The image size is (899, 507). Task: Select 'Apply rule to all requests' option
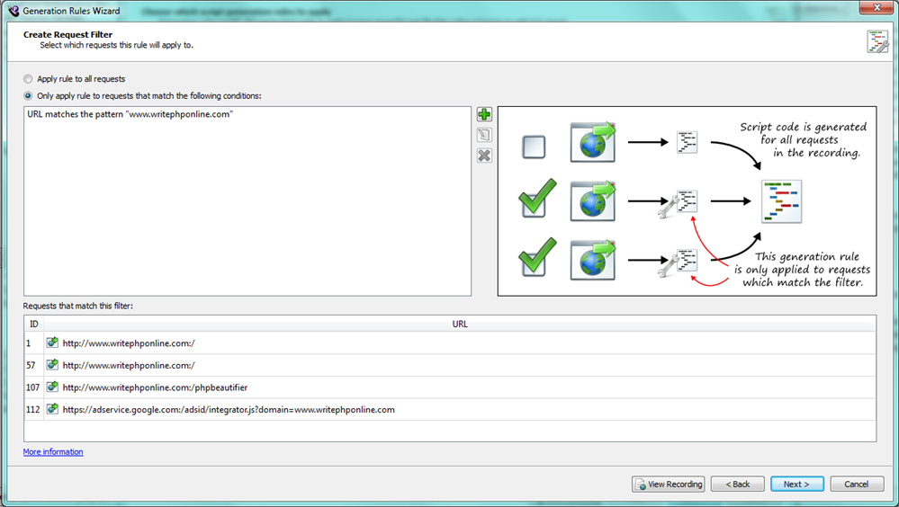click(x=29, y=79)
